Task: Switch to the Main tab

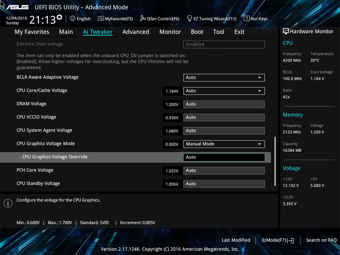Action: (66, 32)
